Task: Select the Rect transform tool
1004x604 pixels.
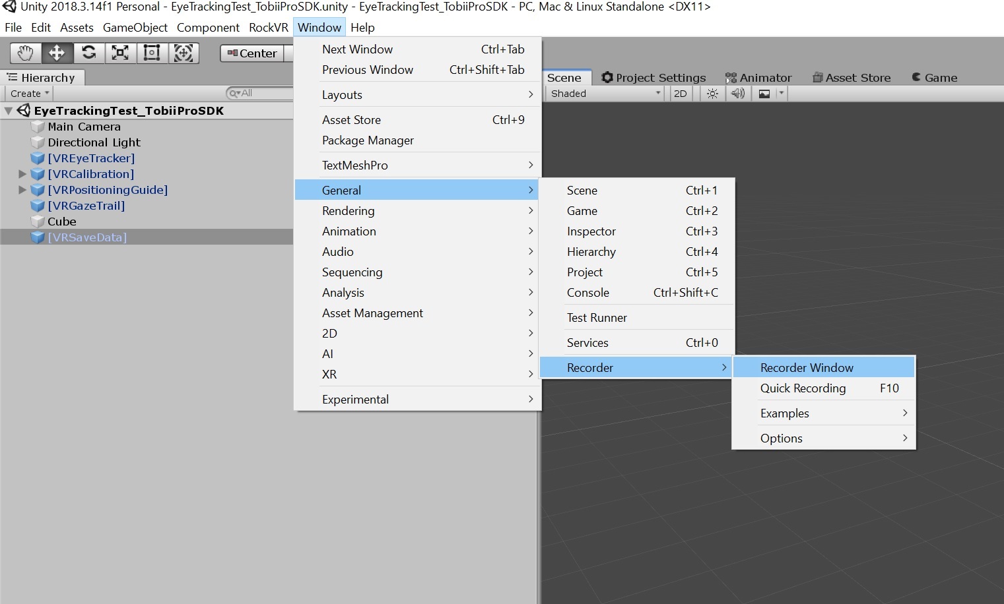Action: click(x=152, y=53)
